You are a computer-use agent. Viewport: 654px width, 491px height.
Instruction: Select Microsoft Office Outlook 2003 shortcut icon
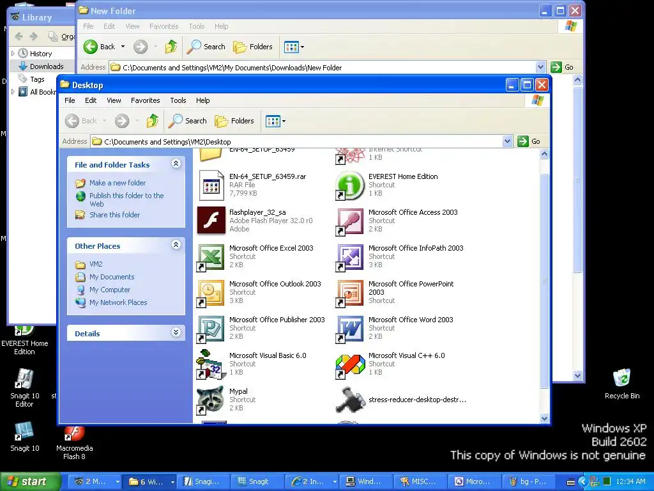[211, 293]
